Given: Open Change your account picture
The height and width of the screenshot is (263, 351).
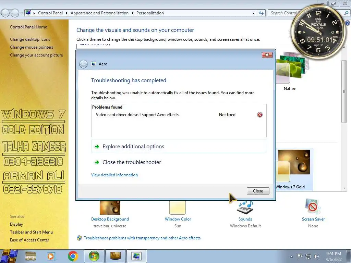Looking at the screenshot, I should click(x=36, y=55).
